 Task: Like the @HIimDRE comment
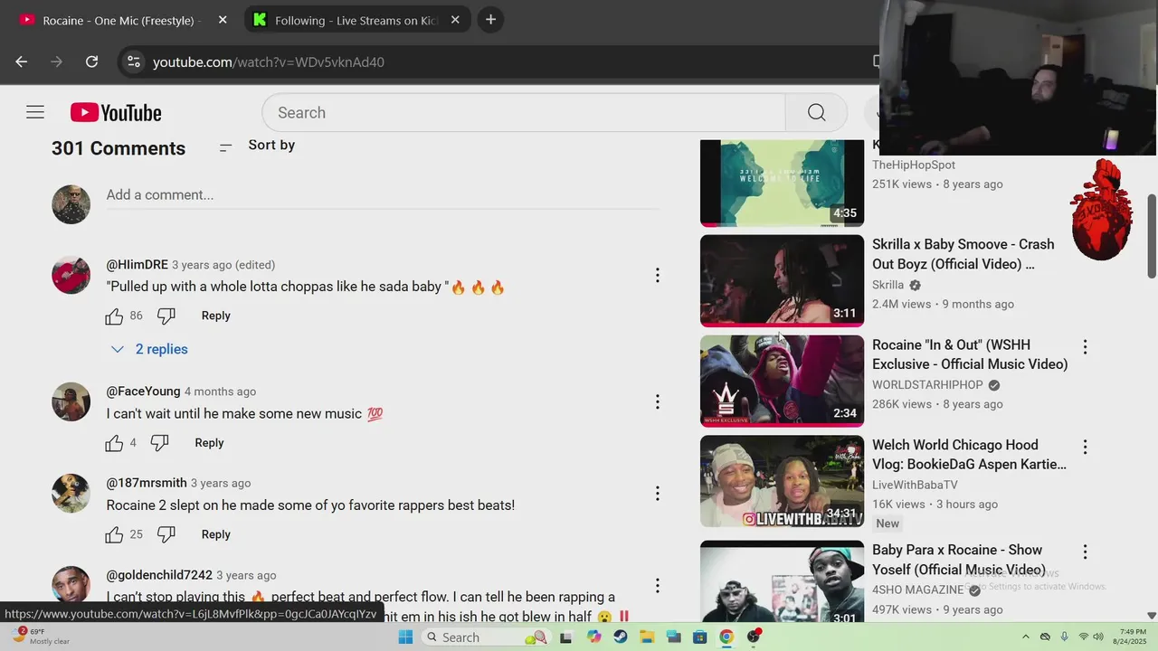114,316
